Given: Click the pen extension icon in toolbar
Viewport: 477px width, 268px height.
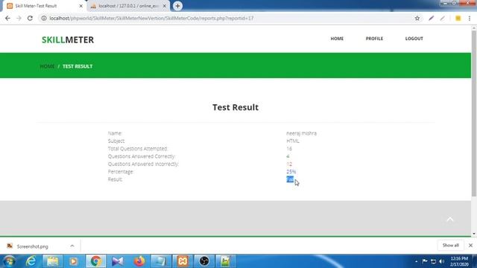Looking at the screenshot, I should (x=431, y=18).
